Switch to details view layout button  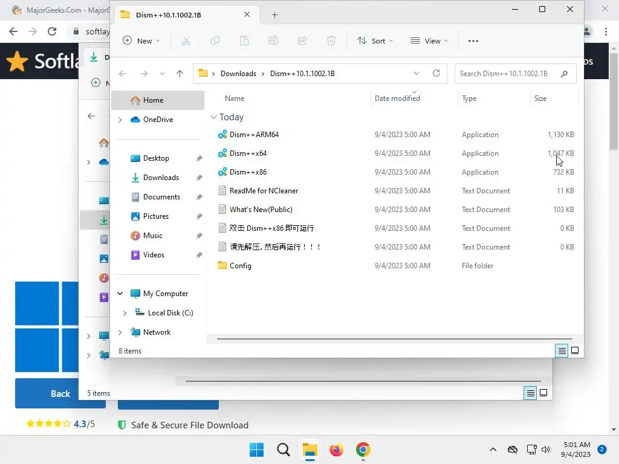pyautogui.click(x=562, y=350)
